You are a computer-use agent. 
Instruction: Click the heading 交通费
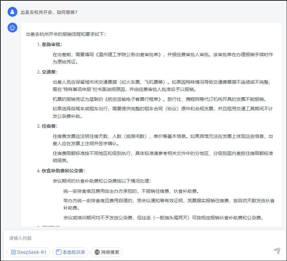tap(49, 72)
